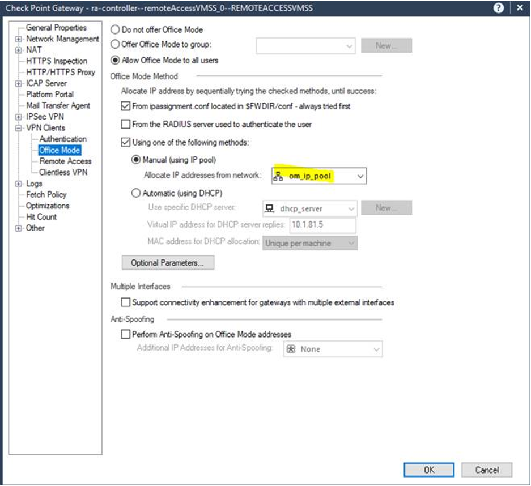Image resolution: width=531 pixels, height=486 pixels.
Task: Close the Check Point Gateway window
Action: 520,8
